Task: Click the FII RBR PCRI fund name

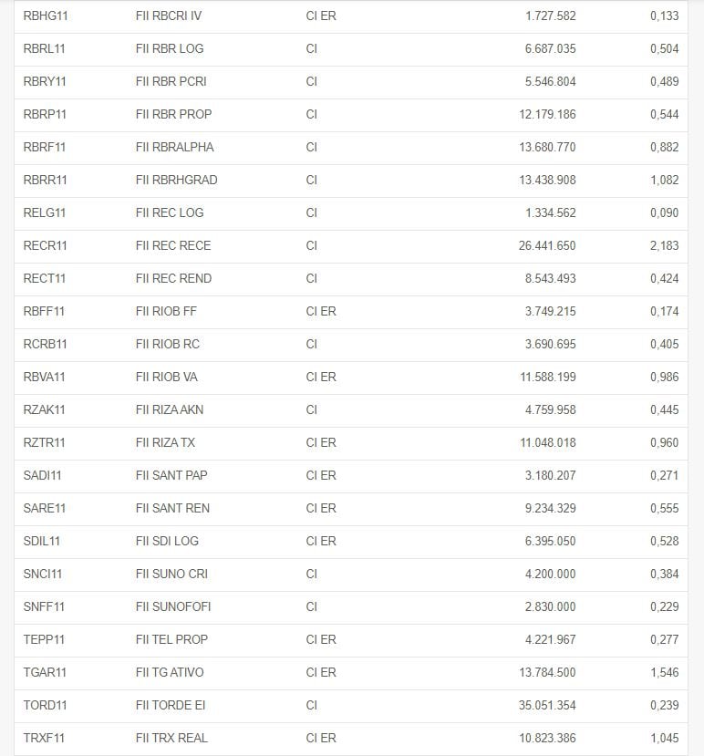Action: 171,81
